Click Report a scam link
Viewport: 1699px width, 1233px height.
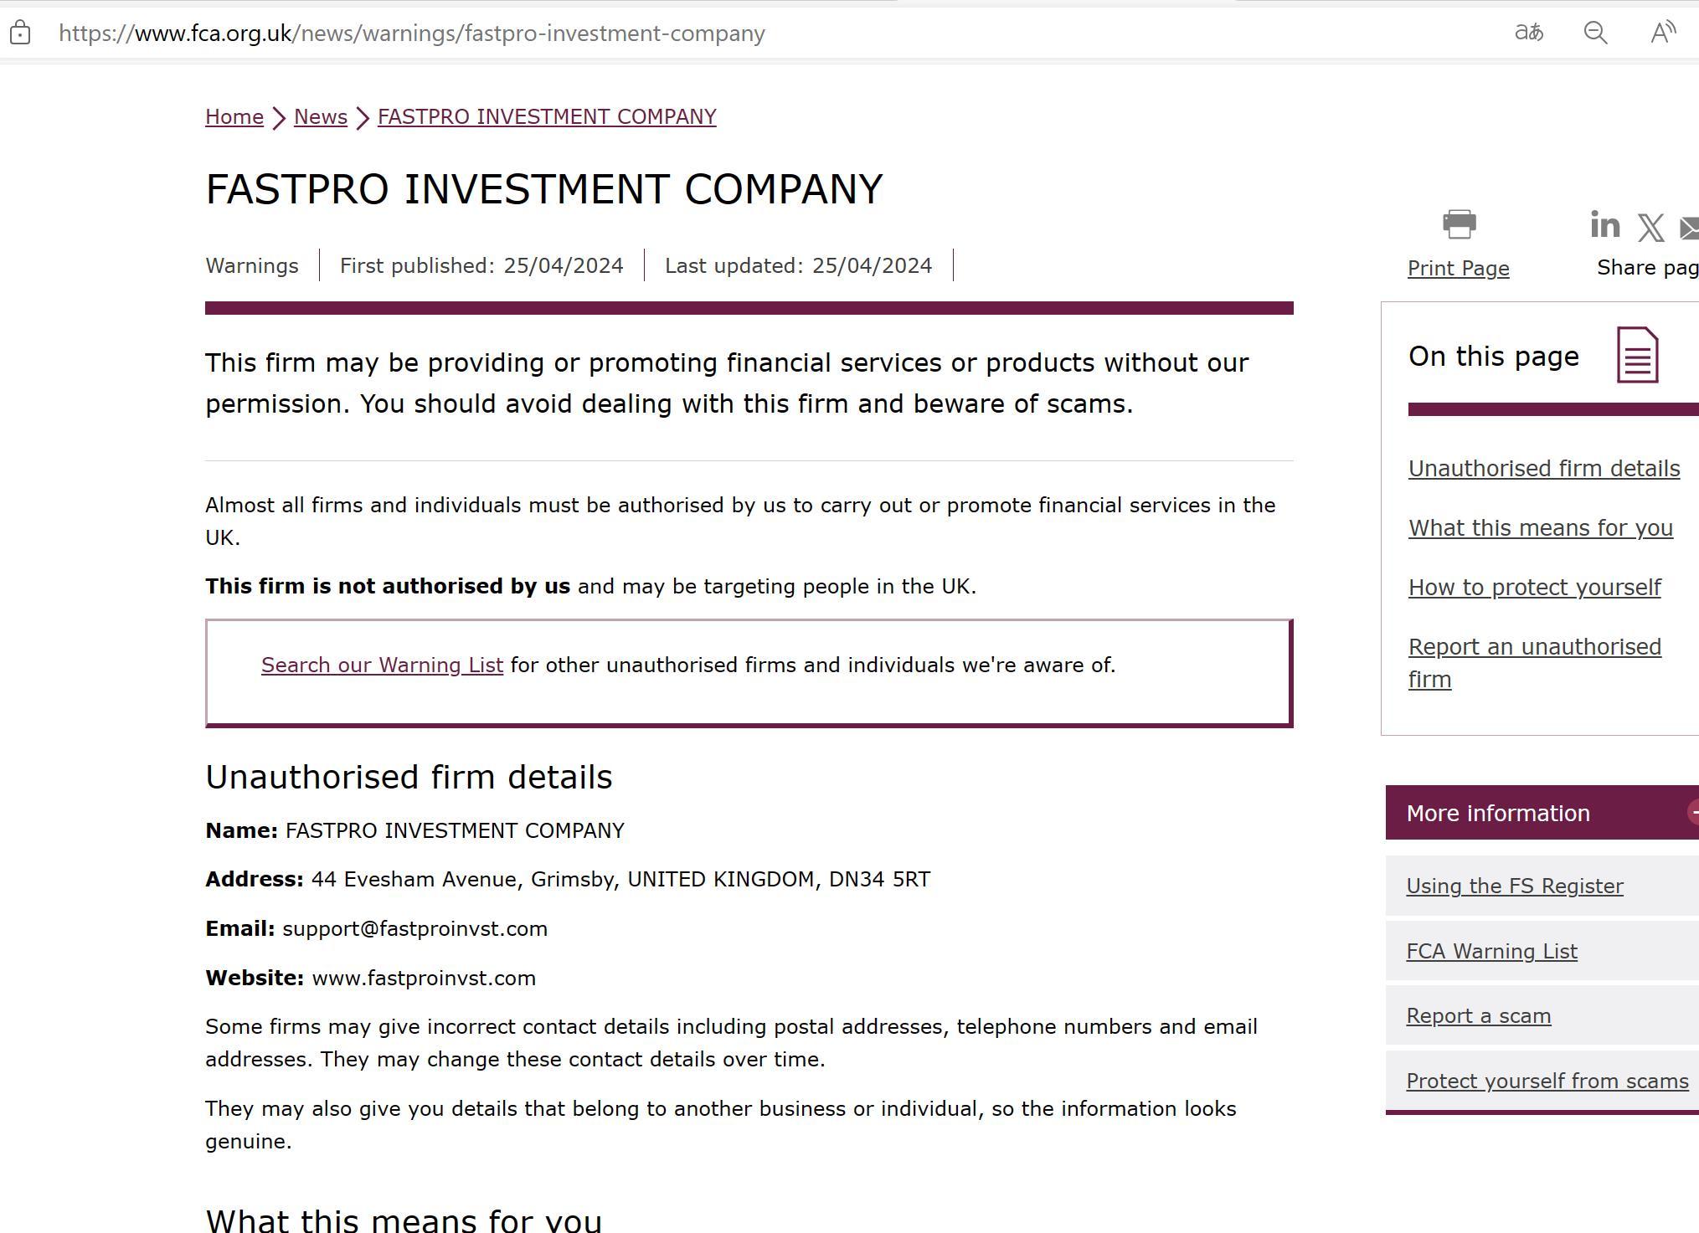1478,1015
